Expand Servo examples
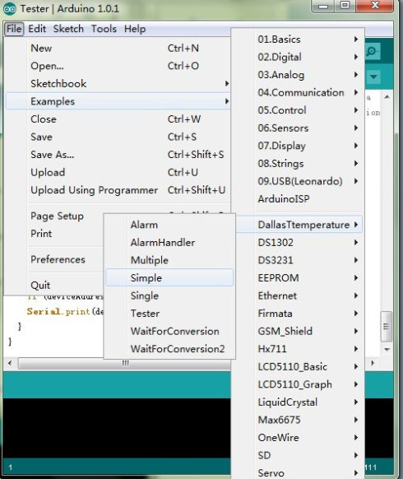The height and width of the screenshot is (479, 403). coord(298,472)
